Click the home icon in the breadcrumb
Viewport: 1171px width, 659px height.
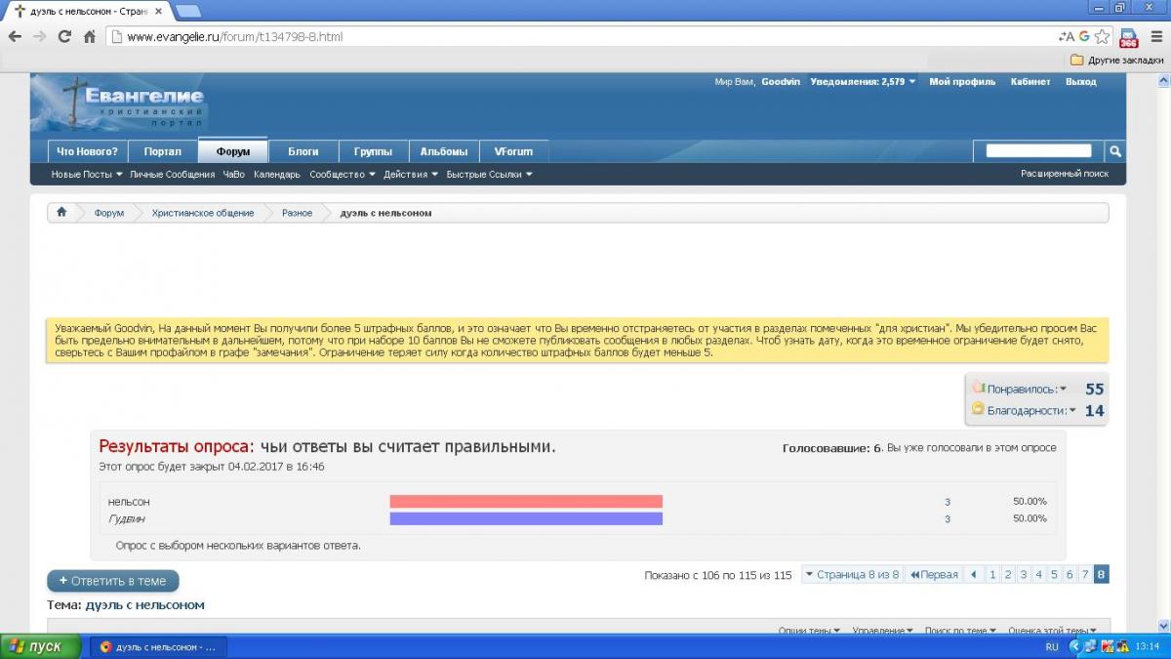pyautogui.click(x=61, y=213)
